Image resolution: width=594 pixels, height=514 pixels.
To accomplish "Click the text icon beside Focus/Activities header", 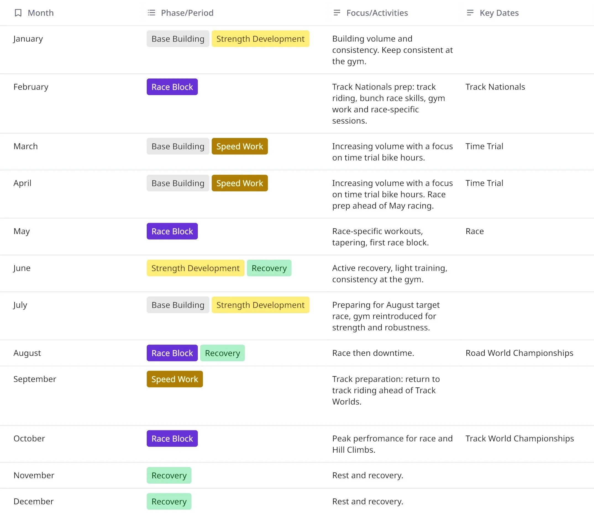I will [337, 13].
